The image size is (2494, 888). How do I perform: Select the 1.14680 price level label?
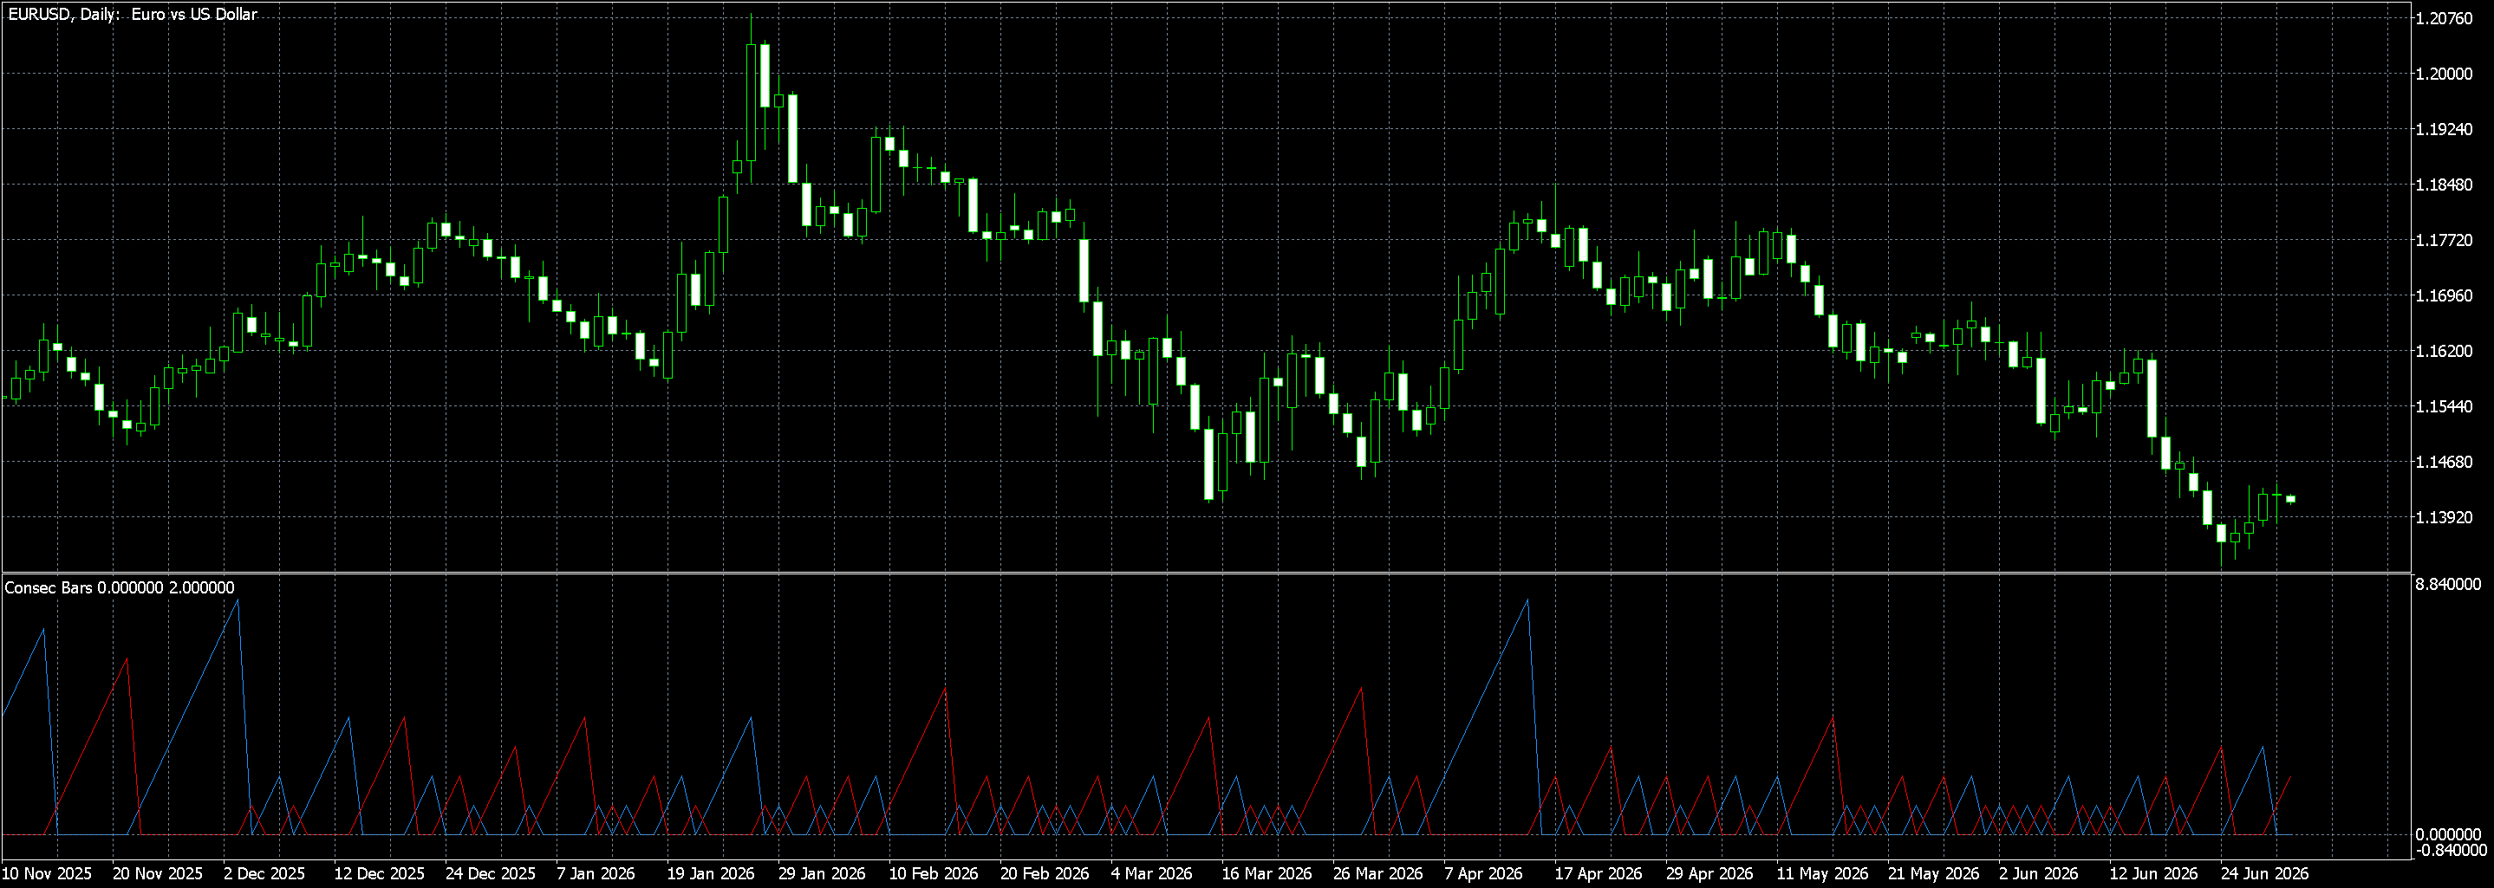(2445, 463)
